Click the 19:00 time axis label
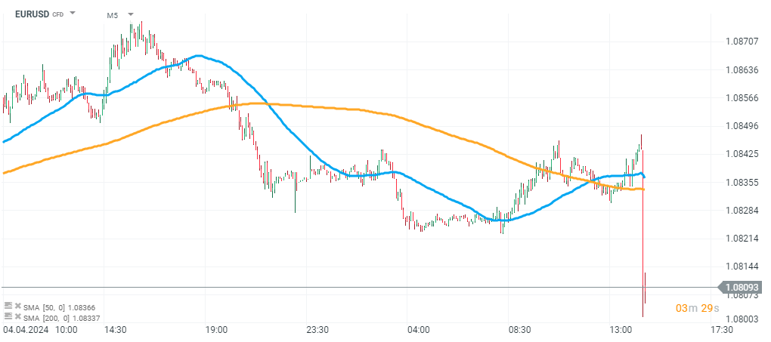The height and width of the screenshot is (342, 771). coord(216,331)
